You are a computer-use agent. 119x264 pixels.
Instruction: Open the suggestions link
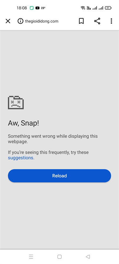point(21,158)
